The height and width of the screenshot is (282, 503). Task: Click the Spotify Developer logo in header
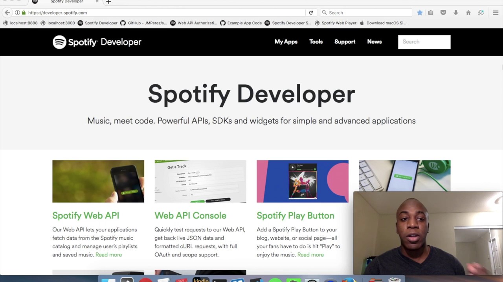point(97,42)
